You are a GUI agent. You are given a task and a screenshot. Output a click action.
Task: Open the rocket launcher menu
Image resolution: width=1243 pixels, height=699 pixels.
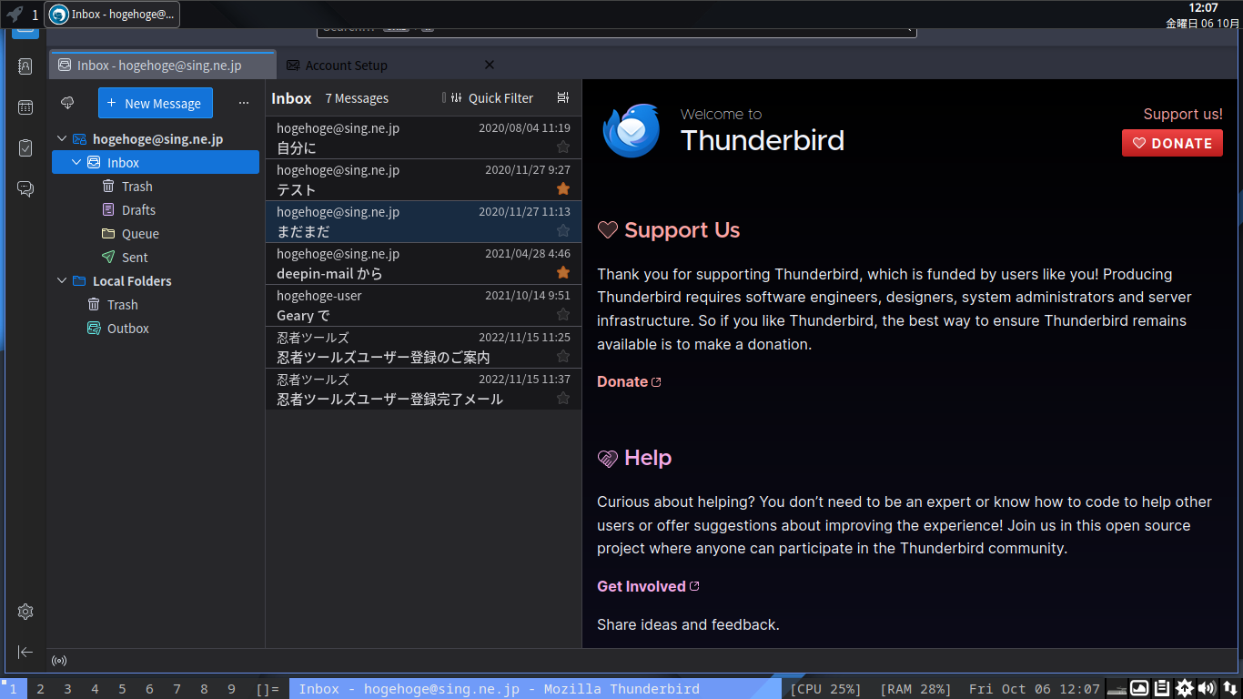click(x=15, y=15)
